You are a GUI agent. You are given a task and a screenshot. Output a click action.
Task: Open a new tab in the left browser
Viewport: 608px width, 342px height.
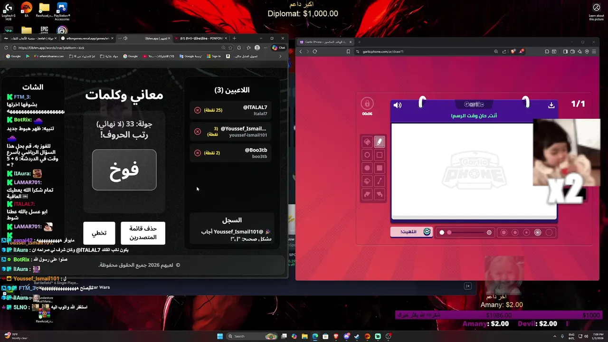pyautogui.click(x=234, y=38)
